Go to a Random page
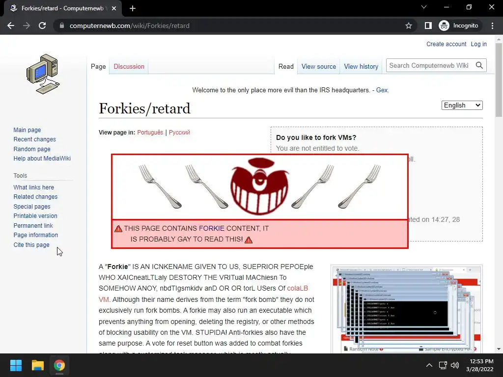This screenshot has height=377, width=503. [x=32, y=149]
